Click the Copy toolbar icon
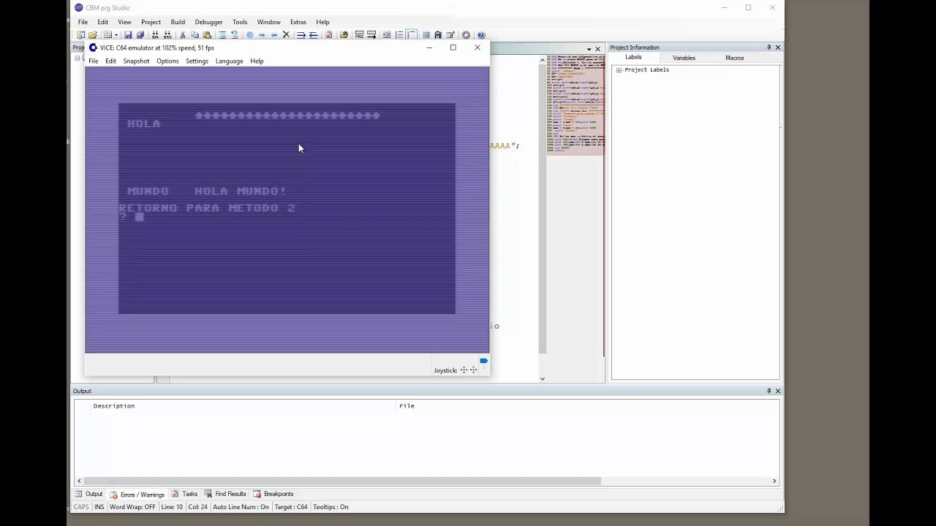This screenshot has height=526, width=936. 195,35
